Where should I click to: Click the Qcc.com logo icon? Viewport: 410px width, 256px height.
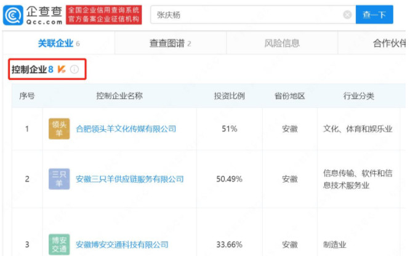coord(13,15)
